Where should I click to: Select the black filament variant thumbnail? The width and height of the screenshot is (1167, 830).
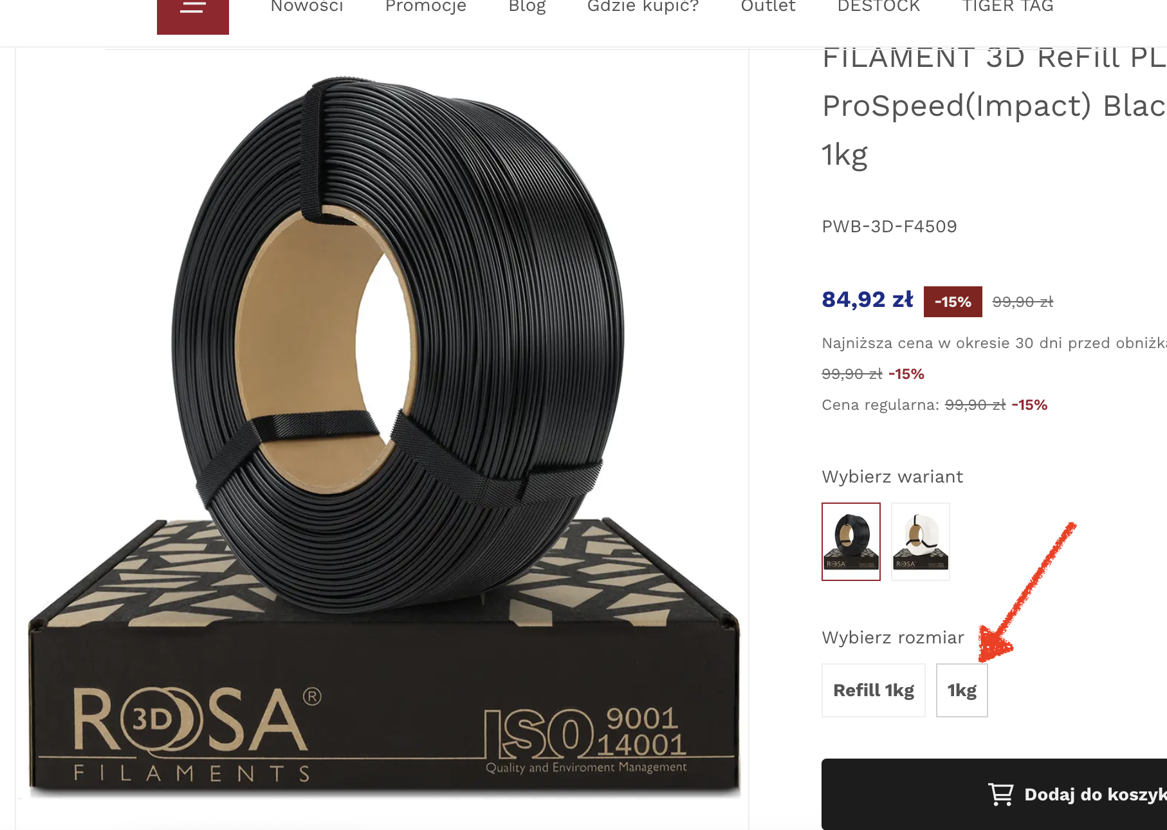pos(851,542)
